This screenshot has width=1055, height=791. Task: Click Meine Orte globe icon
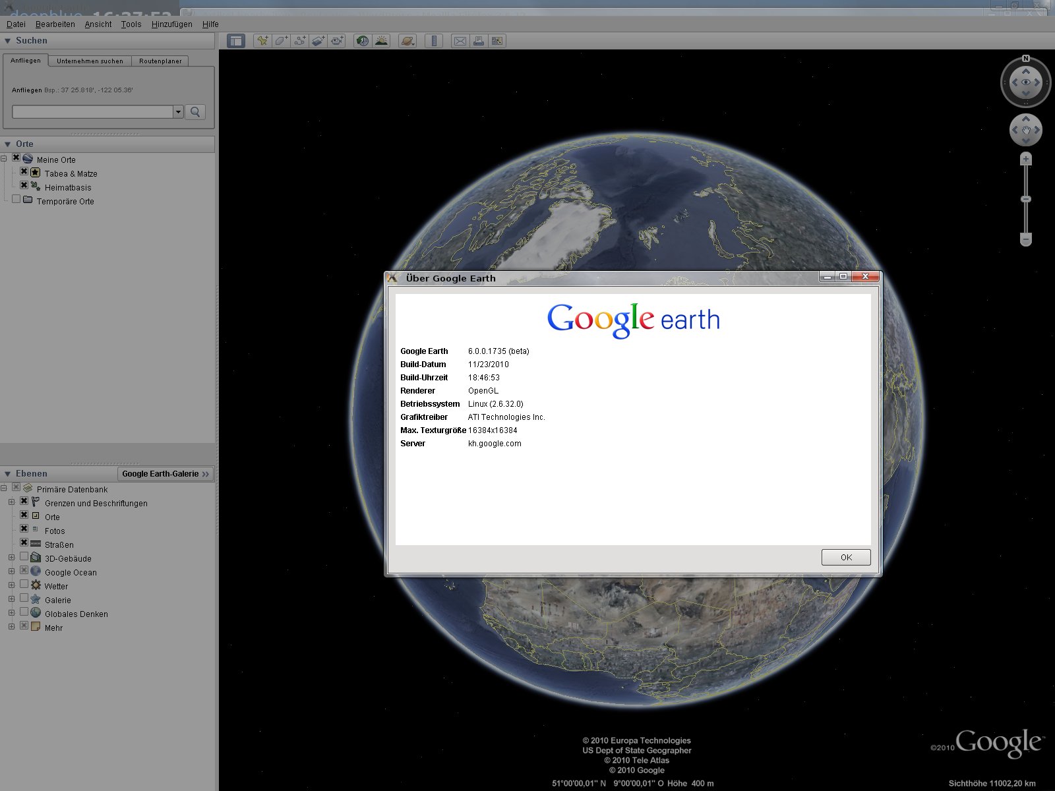pos(28,159)
